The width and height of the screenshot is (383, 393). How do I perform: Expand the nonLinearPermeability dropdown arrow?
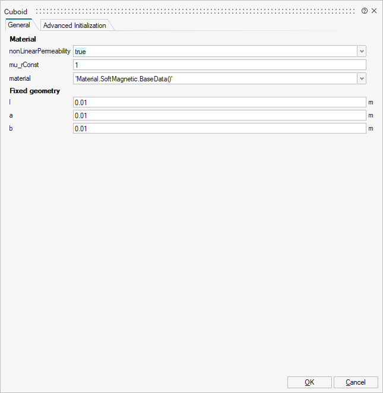[362, 52]
